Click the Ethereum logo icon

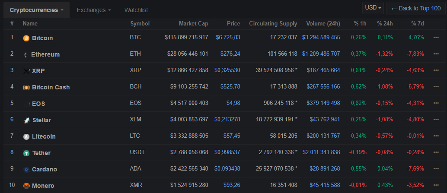(26, 54)
